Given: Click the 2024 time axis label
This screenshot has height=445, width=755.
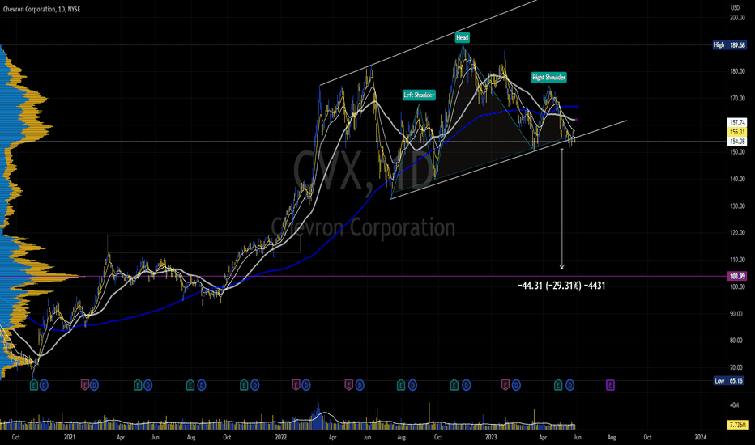Looking at the screenshot, I should (701, 437).
